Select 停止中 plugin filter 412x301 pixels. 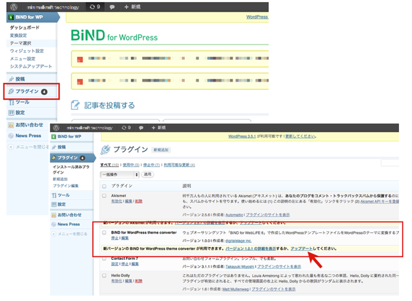(151, 165)
